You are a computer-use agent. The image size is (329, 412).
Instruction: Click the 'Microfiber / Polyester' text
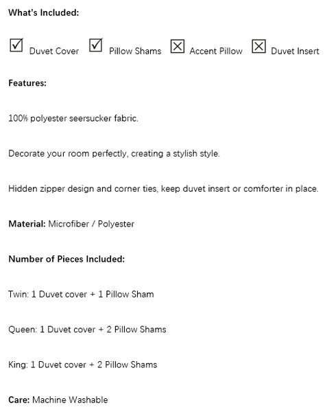point(91,224)
